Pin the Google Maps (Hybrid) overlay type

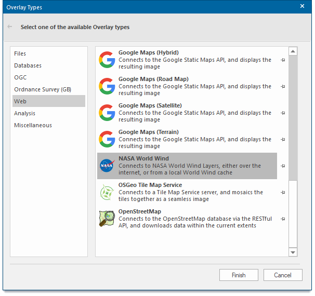pyautogui.click(x=283, y=60)
